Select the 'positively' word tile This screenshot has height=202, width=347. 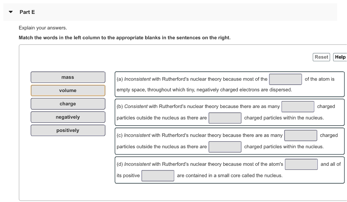(68, 130)
